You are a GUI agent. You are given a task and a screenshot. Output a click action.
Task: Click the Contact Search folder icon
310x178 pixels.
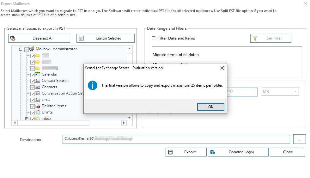point(38,81)
